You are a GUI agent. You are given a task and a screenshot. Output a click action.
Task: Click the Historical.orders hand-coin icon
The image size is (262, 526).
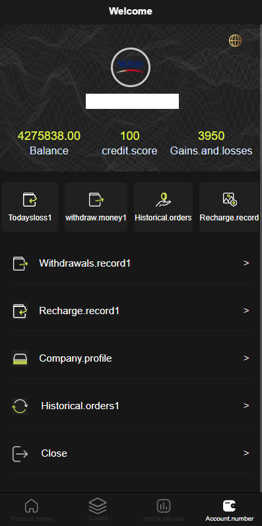[164, 199]
